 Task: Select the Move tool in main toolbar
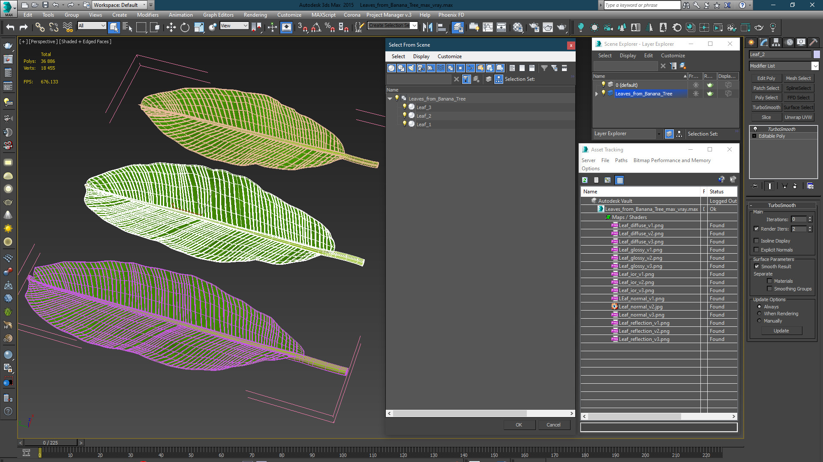point(171,27)
